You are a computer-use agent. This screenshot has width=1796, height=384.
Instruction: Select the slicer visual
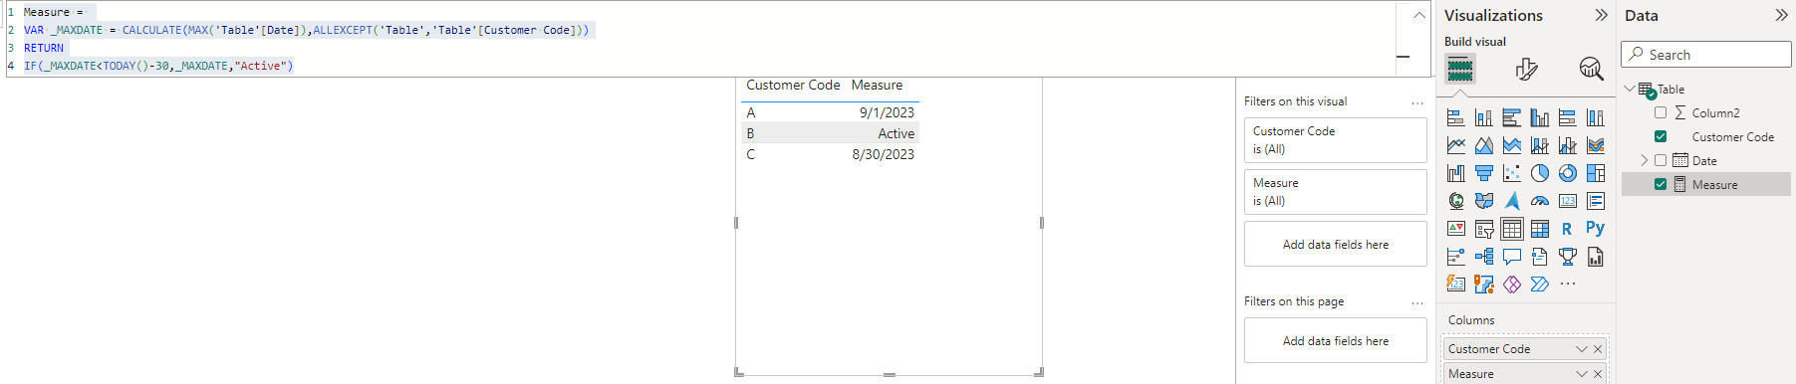point(1483,229)
